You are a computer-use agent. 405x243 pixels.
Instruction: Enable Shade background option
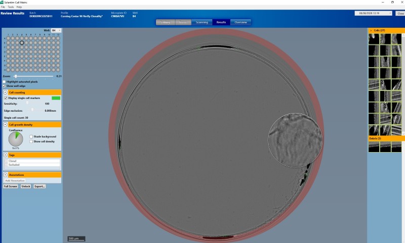(x=31, y=136)
